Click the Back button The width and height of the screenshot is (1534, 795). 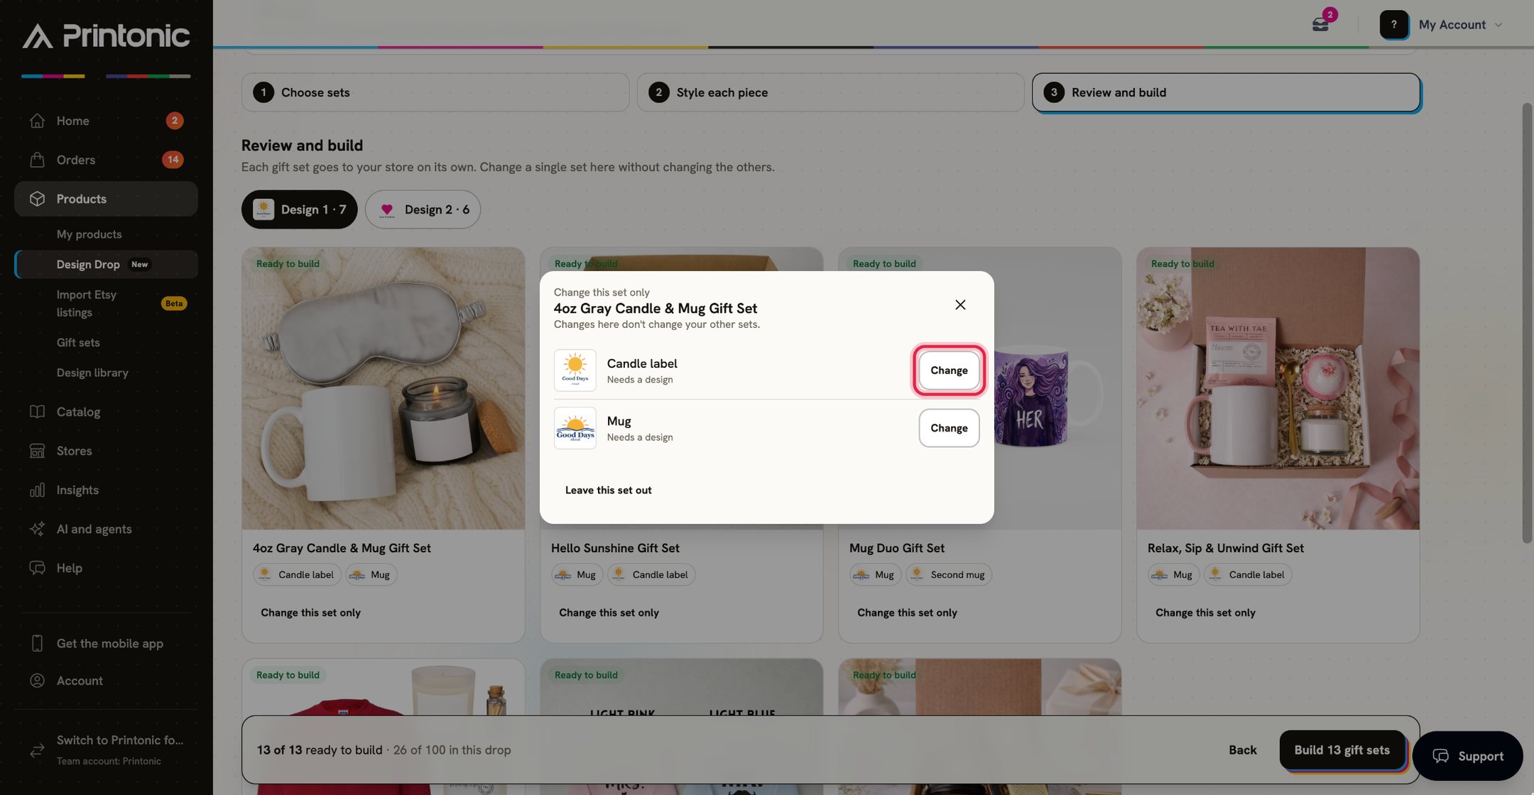point(1242,750)
